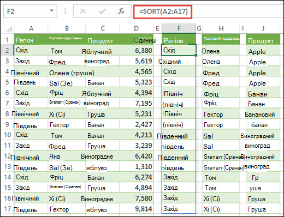
Task: Click cell D15 with 4,894
Action: pyautogui.click(x=137, y=188)
